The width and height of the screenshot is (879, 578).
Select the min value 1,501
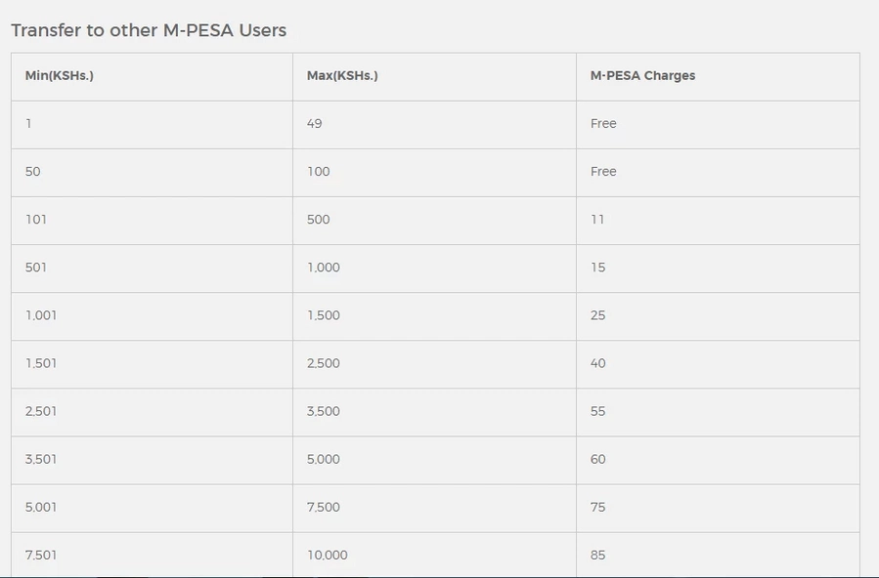tap(41, 363)
